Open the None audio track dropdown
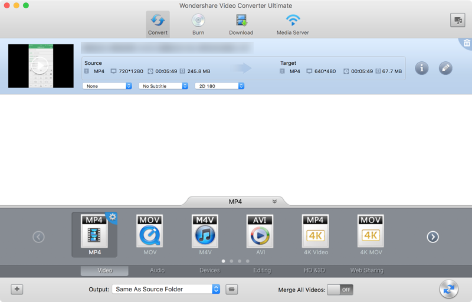Screen dimensions: 472x302 [107, 86]
